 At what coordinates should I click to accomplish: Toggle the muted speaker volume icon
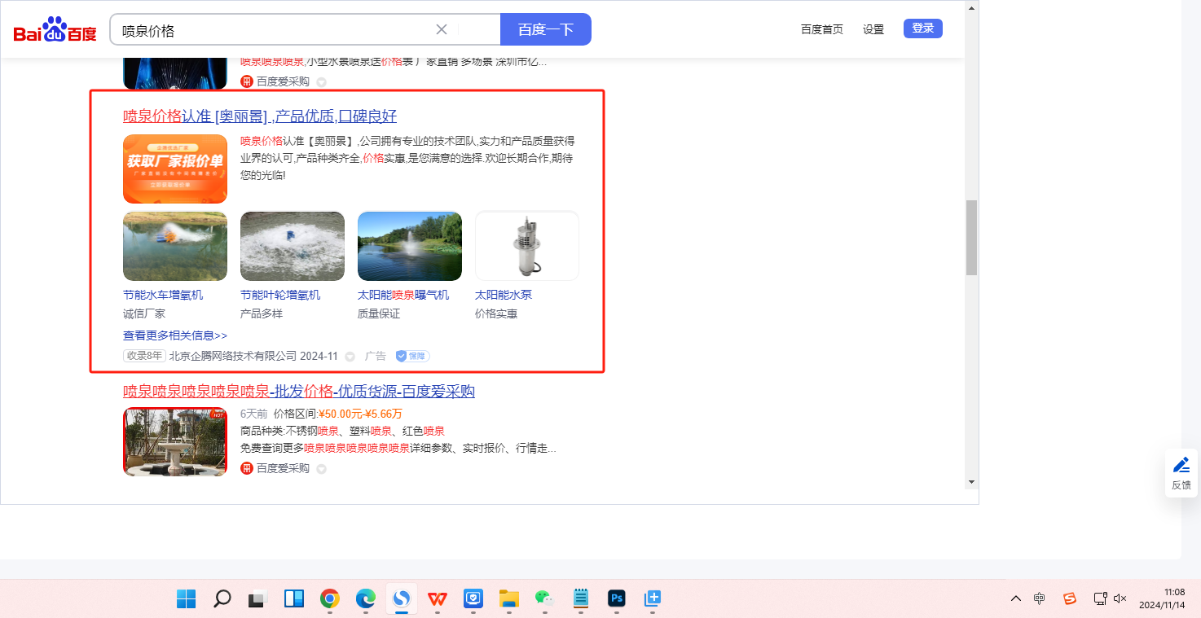point(1120,598)
